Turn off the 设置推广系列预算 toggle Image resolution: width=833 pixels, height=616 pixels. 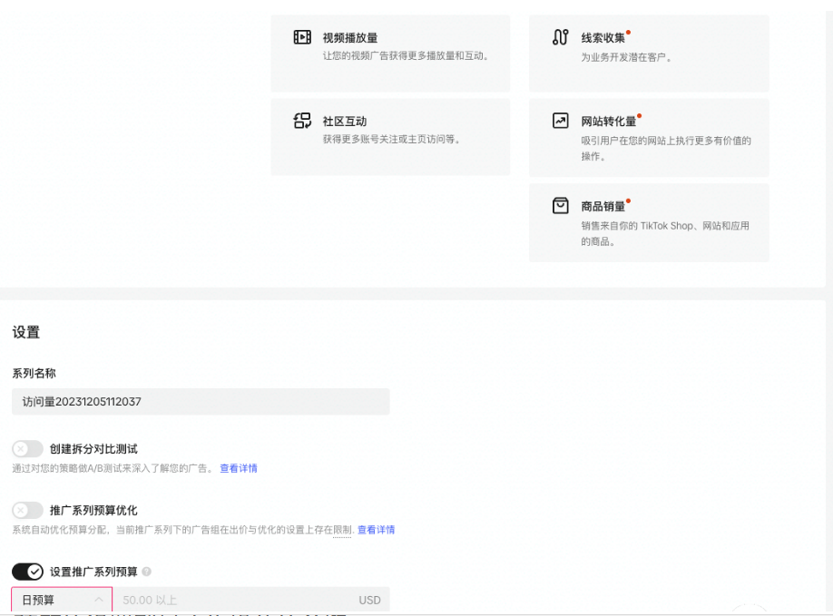click(x=27, y=572)
